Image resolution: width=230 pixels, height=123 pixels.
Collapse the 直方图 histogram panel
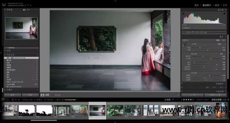pyautogui.click(x=226, y=9)
